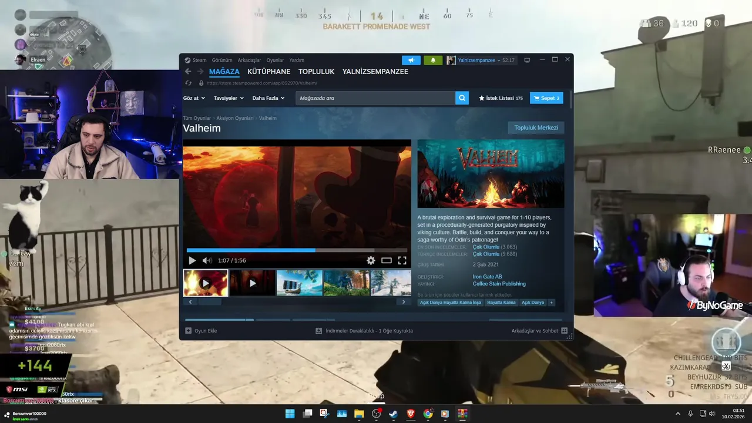Launch Brave browser from the taskbar
Image resolution: width=752 pixels, height=423 pixels.
pos(411,414)
